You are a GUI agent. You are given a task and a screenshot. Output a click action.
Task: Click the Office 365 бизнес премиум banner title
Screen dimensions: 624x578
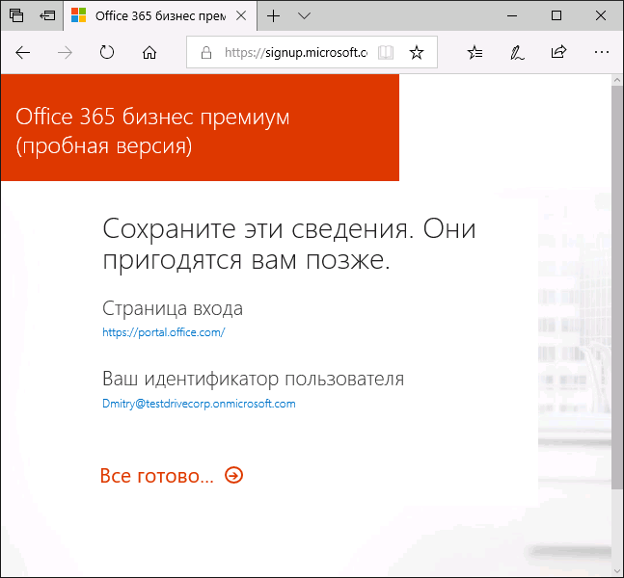point(152,131)
